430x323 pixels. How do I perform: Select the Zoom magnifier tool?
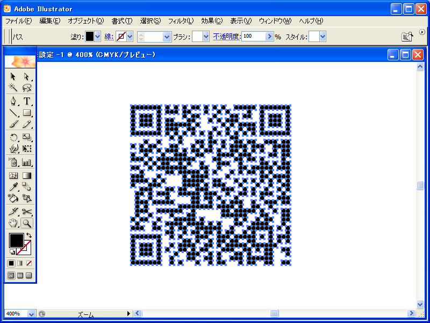(26, 223)
